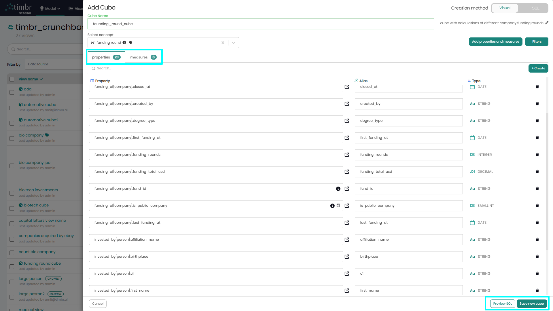Viewport: 553px width, 311px height.
Task: Check the ada view checkbox
Action: pos(12,92)
